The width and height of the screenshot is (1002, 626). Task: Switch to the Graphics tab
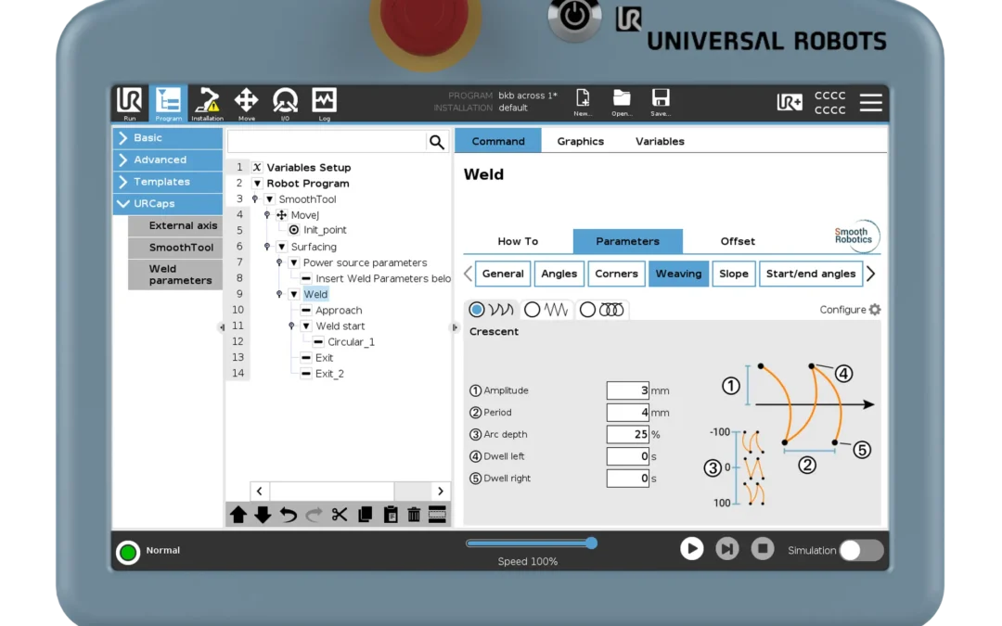point(580,141)
